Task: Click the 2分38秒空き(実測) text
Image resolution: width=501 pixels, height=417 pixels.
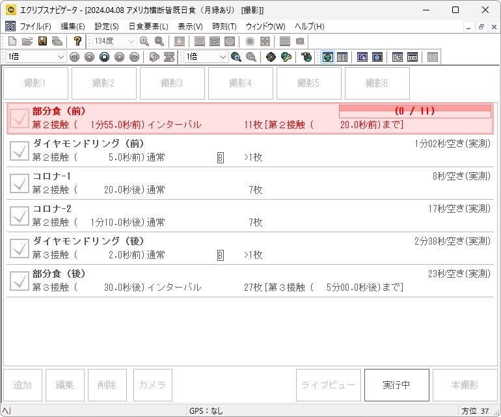Action: pyautogui.click(x=452, y=241)
